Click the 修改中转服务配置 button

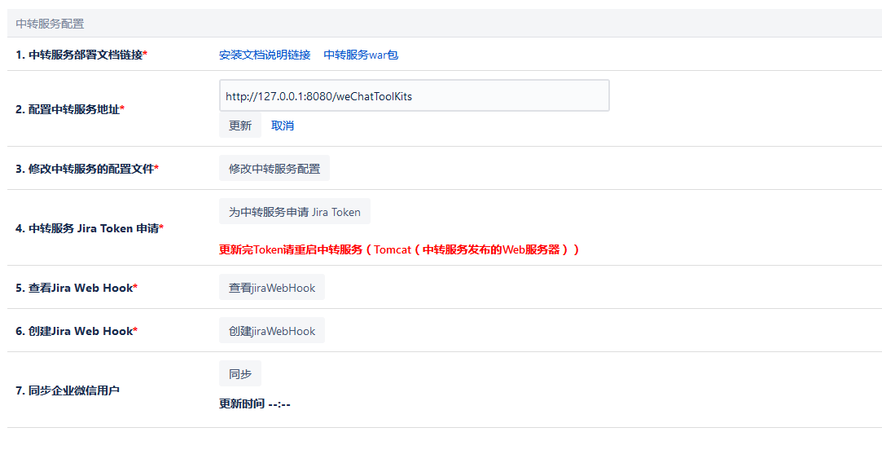click(x=274, y=169)
